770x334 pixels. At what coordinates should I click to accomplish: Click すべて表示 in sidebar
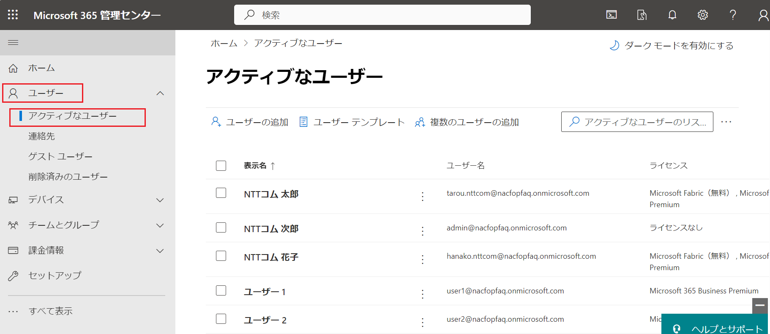tap(51, 311)
